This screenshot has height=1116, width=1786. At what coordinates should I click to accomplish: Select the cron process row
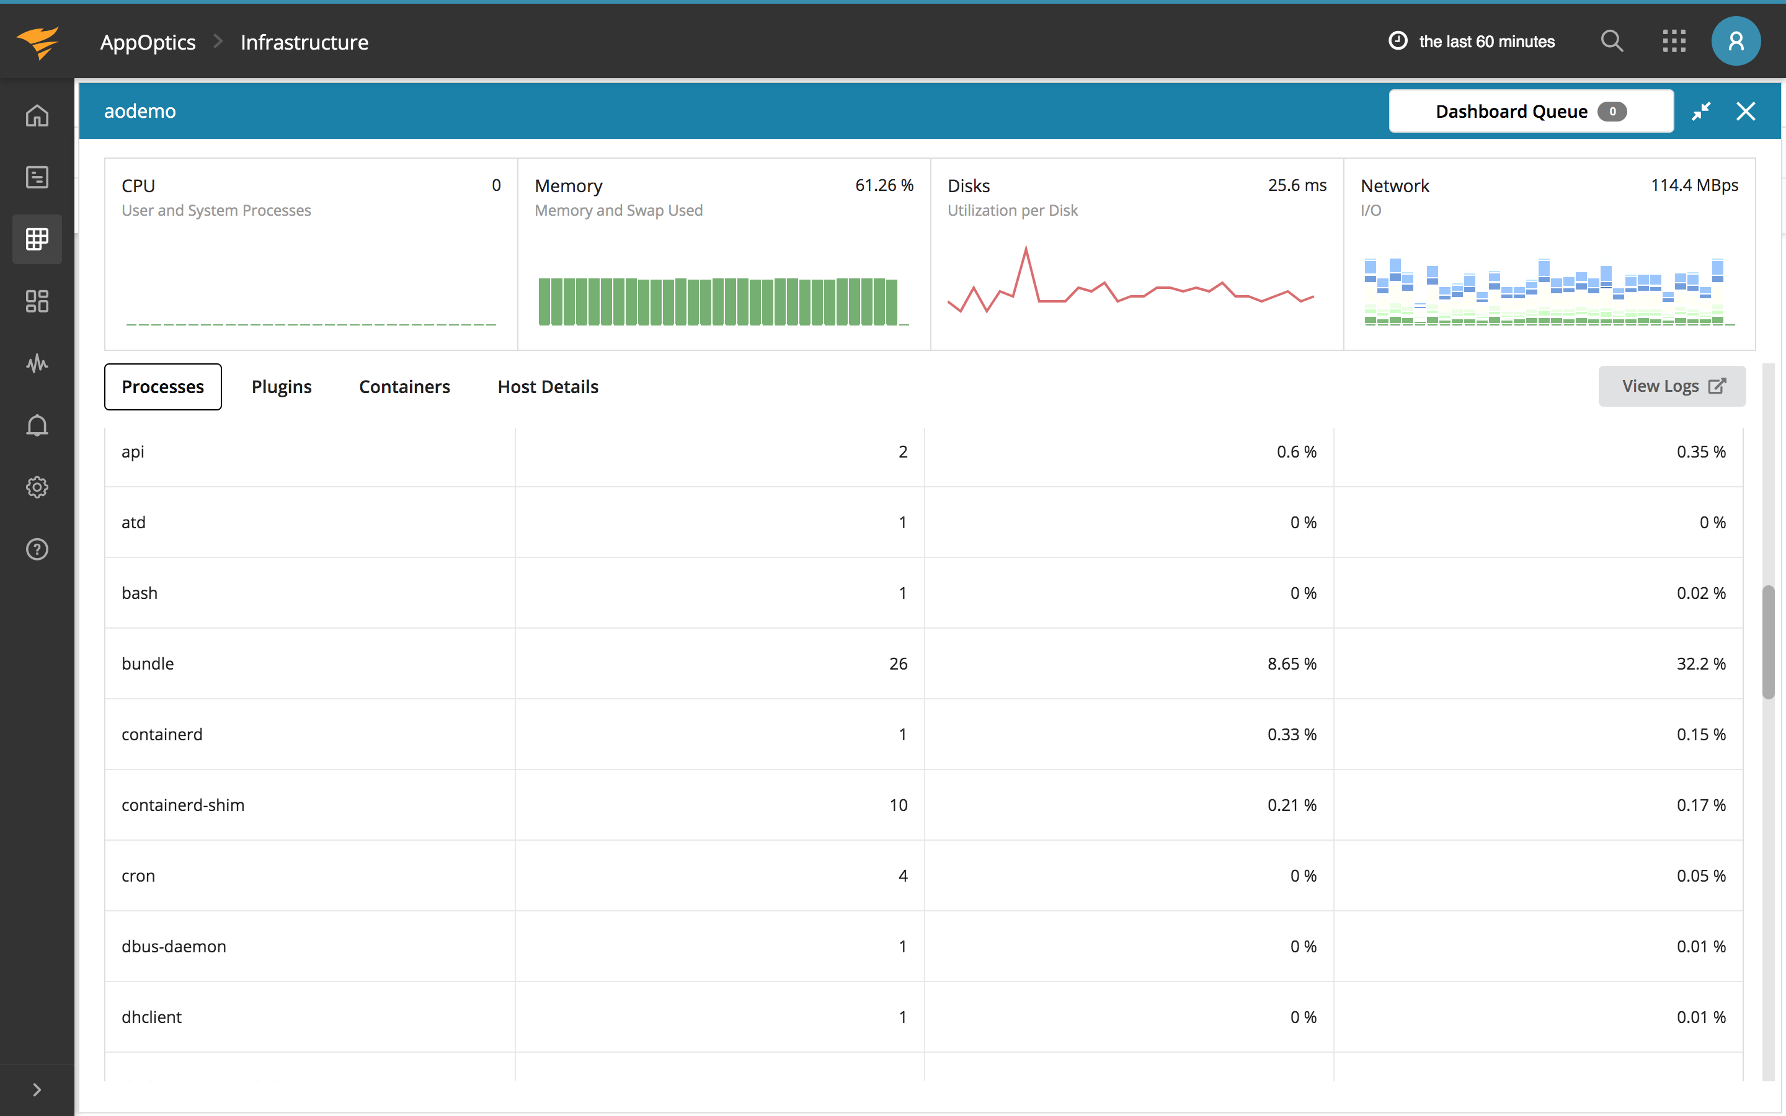(923, 876)
